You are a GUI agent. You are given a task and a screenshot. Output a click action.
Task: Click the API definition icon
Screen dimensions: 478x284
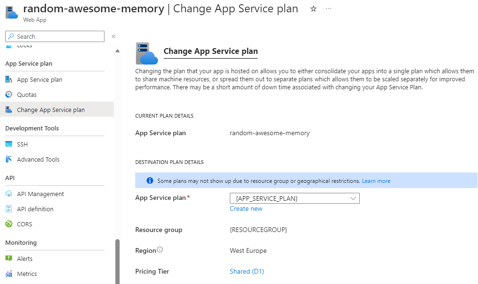coord(9,209)
